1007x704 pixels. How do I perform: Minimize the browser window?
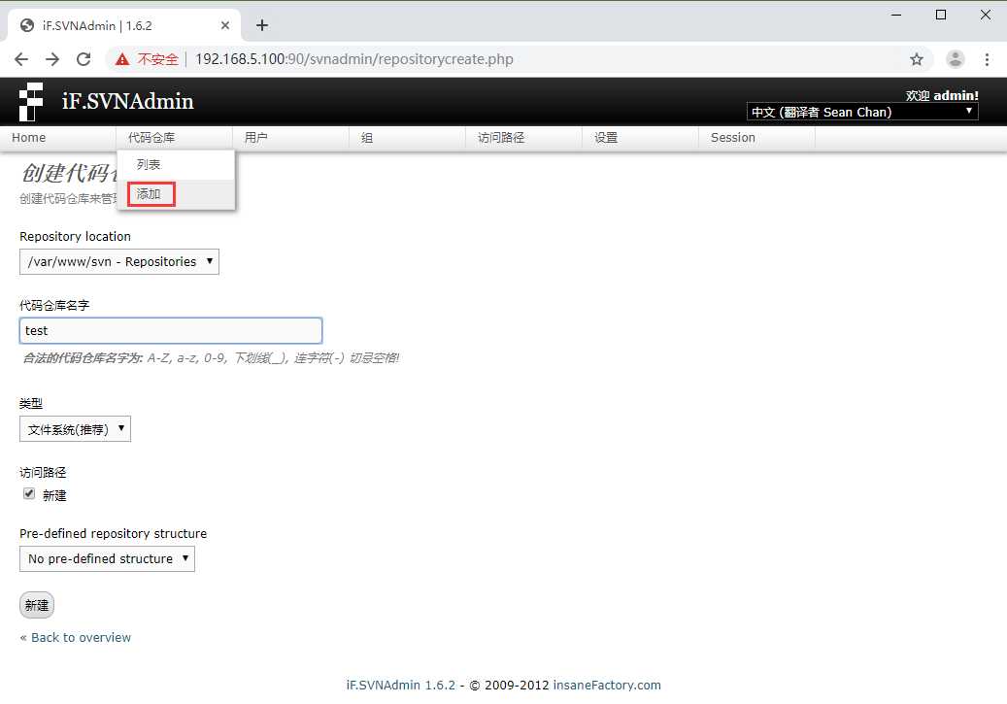(x=896, y=15)
